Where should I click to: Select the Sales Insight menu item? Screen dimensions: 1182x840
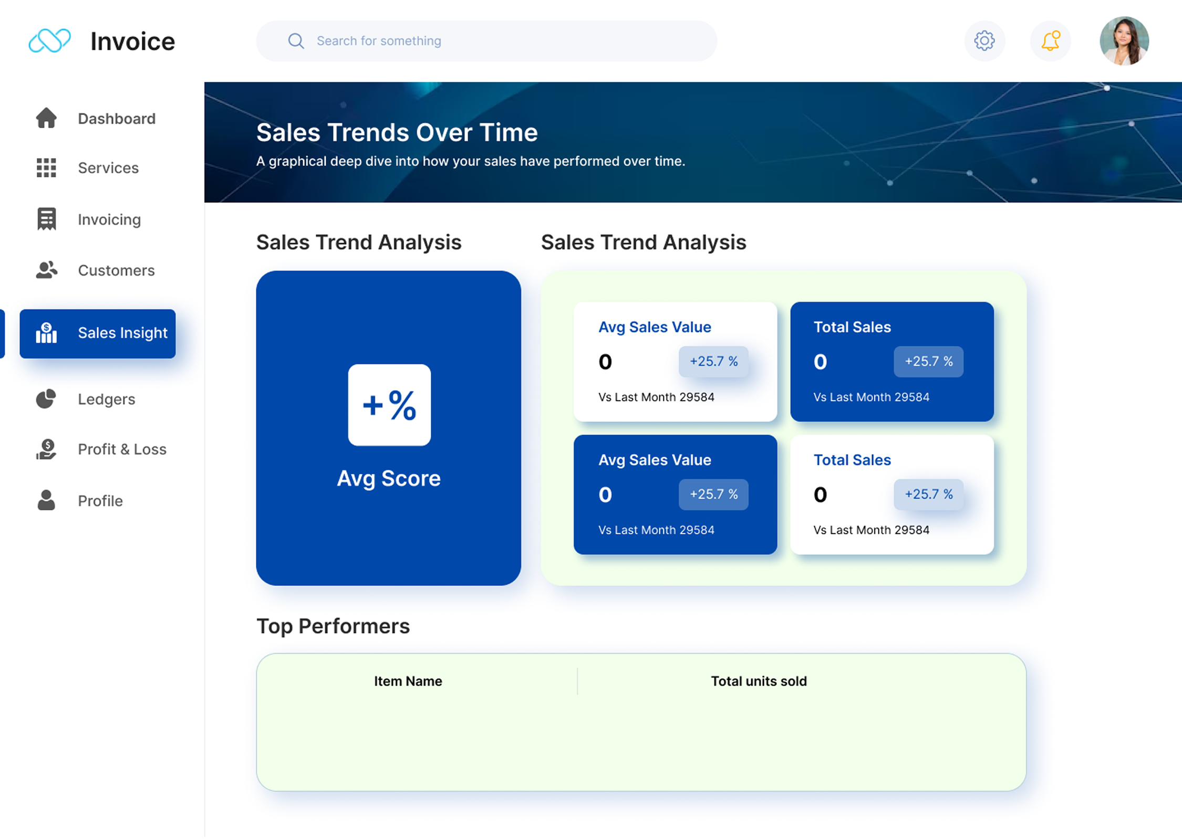pyautogui.click(x=98, y=333)
